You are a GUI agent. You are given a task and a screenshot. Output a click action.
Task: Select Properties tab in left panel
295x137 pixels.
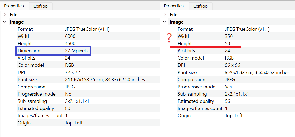[14, 6]
